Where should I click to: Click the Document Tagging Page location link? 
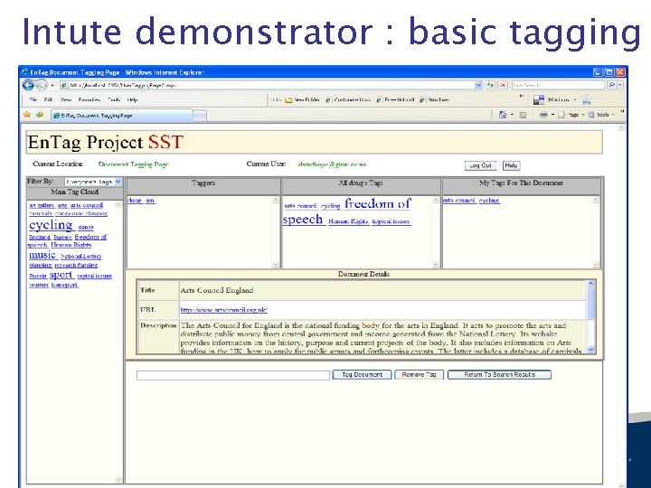(x=133, y=164)
